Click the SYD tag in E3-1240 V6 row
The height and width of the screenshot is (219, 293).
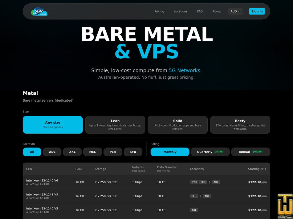click(194, 182)
